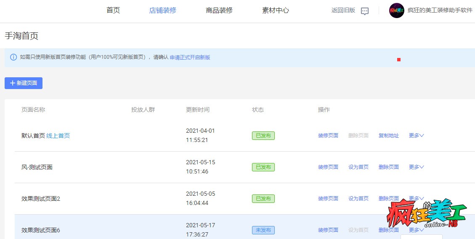This screenshot has width=475, height=239.
Task: Switch to 商品装修 tab
Action: [x=219, y=11]
